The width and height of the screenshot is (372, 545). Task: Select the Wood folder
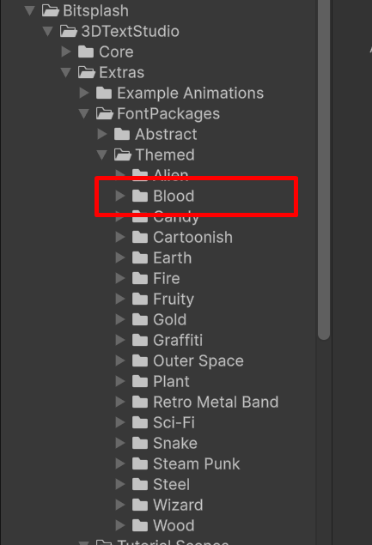[163, 525]
